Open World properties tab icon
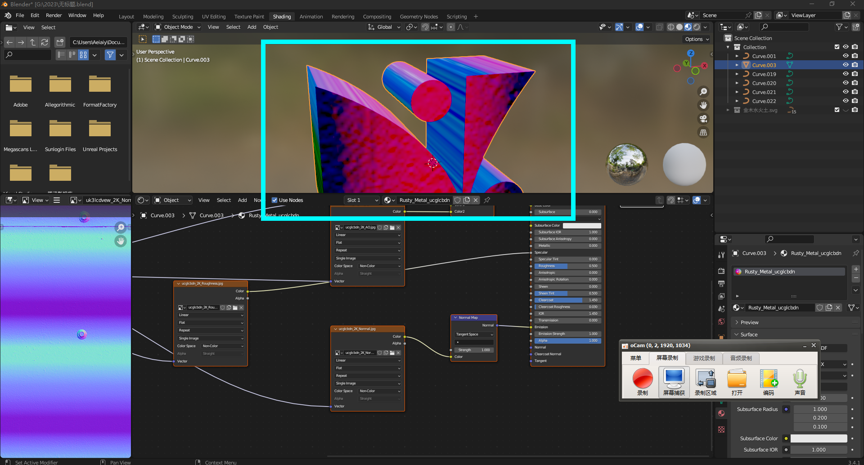 [x=721, y=322]
